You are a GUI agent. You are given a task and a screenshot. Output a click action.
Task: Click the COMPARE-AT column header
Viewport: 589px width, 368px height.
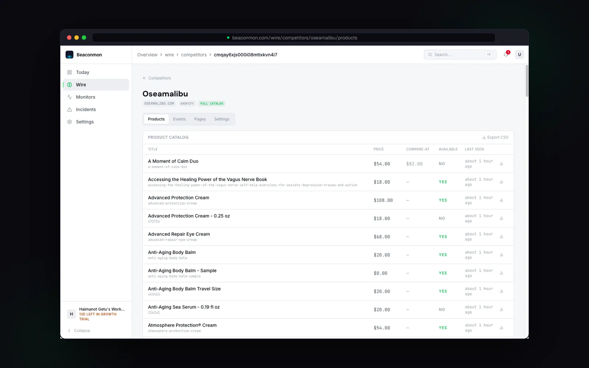[x=418, y=149]
